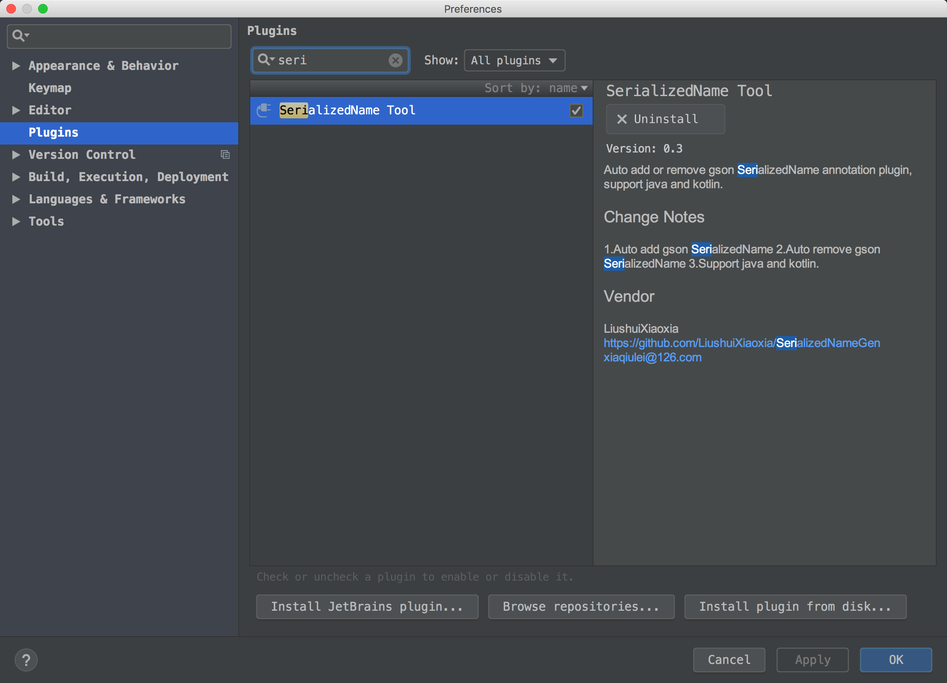Click the Version Control project-level copy icon
Image resolution: width=947 pixels, height=683 pixels.
[x=225, y=155]
